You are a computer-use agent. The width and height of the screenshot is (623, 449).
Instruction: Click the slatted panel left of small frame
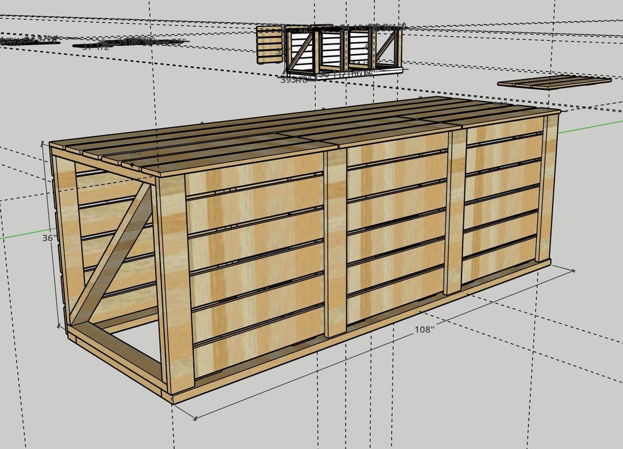(x=269, y=44)
